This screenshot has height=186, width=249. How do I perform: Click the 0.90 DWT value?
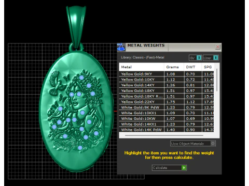click(x=190, y=130)
